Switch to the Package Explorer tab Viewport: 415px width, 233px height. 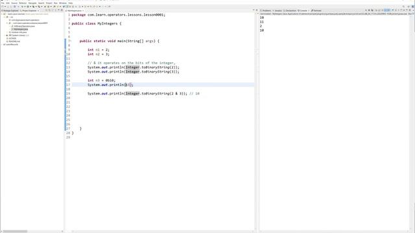tap(10, 10)
